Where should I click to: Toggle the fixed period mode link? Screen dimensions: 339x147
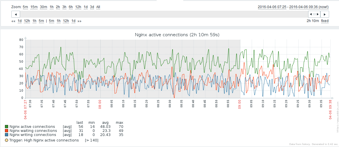(x=325, y=21)
